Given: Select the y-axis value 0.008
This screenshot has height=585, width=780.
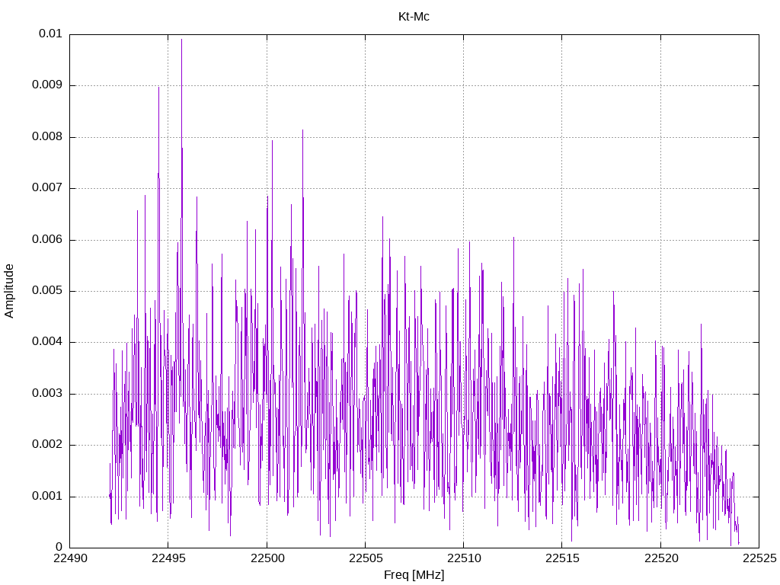Looking at the screenshot, I should click(47, 137).
